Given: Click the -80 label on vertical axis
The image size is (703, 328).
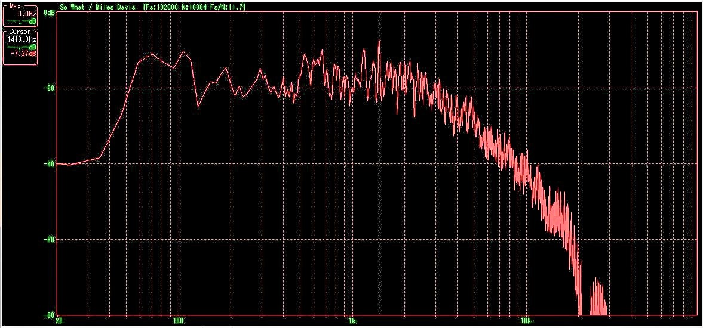Looking at the screenshot, I should pyautogui.click(x=50, y=314).
